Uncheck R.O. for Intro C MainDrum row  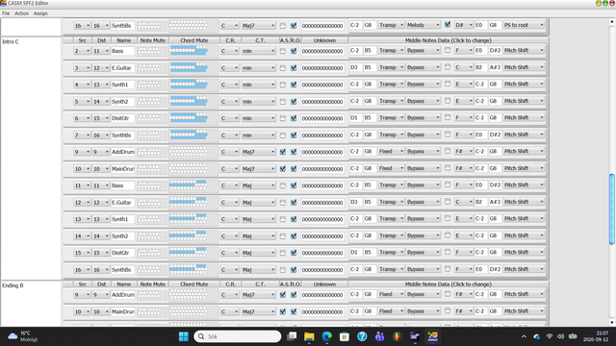click(x=294, y=169)
